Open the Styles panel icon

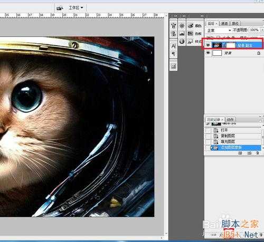[190, 41]
